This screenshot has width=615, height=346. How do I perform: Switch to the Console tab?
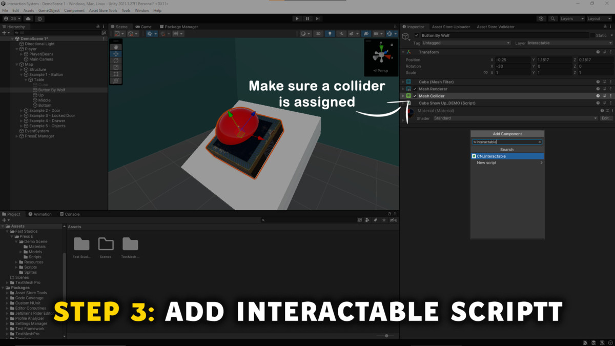pos(70,214)
